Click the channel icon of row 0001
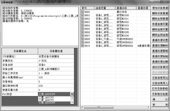 [82, 15]
